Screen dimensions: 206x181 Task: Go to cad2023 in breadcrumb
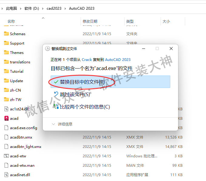(x=54, y=8)
